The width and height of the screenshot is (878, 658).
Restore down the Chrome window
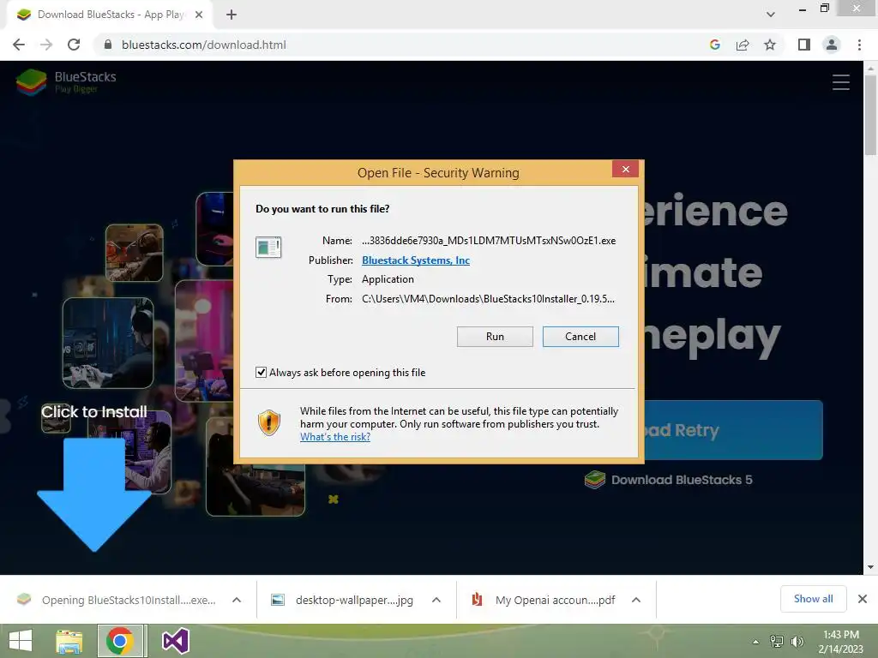click(824, 9)
